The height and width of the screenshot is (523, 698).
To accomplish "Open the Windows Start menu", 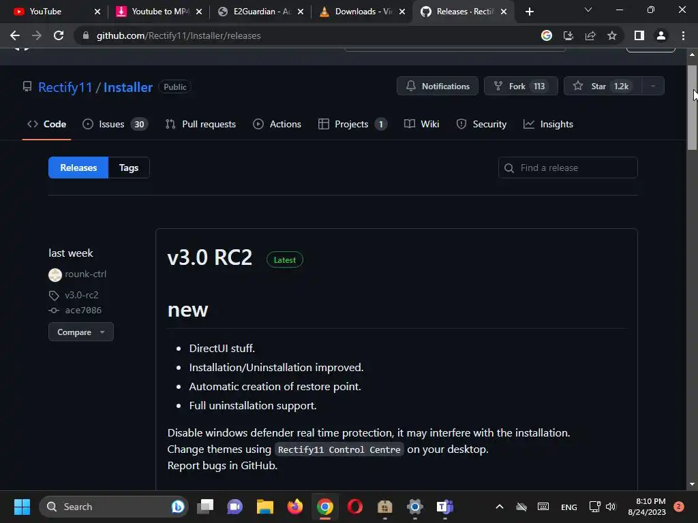I will [x=22, y=507].
